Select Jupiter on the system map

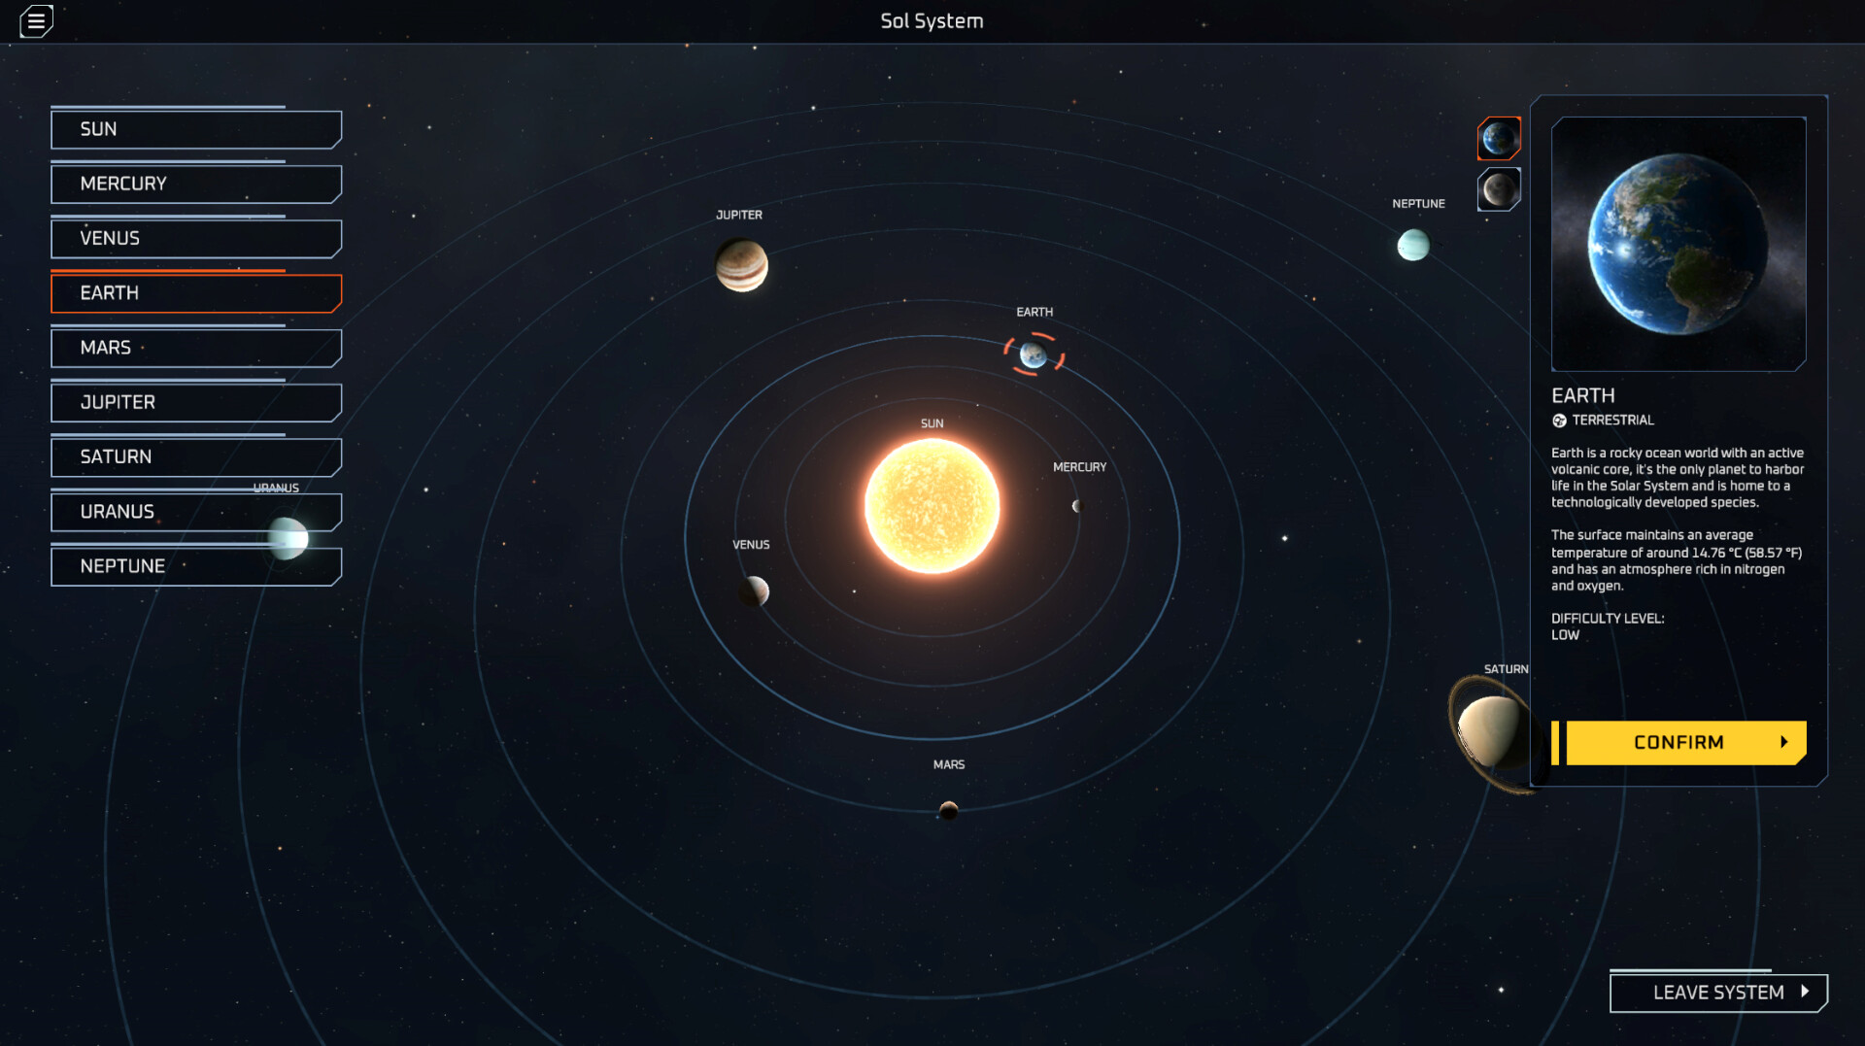[741, 265]
